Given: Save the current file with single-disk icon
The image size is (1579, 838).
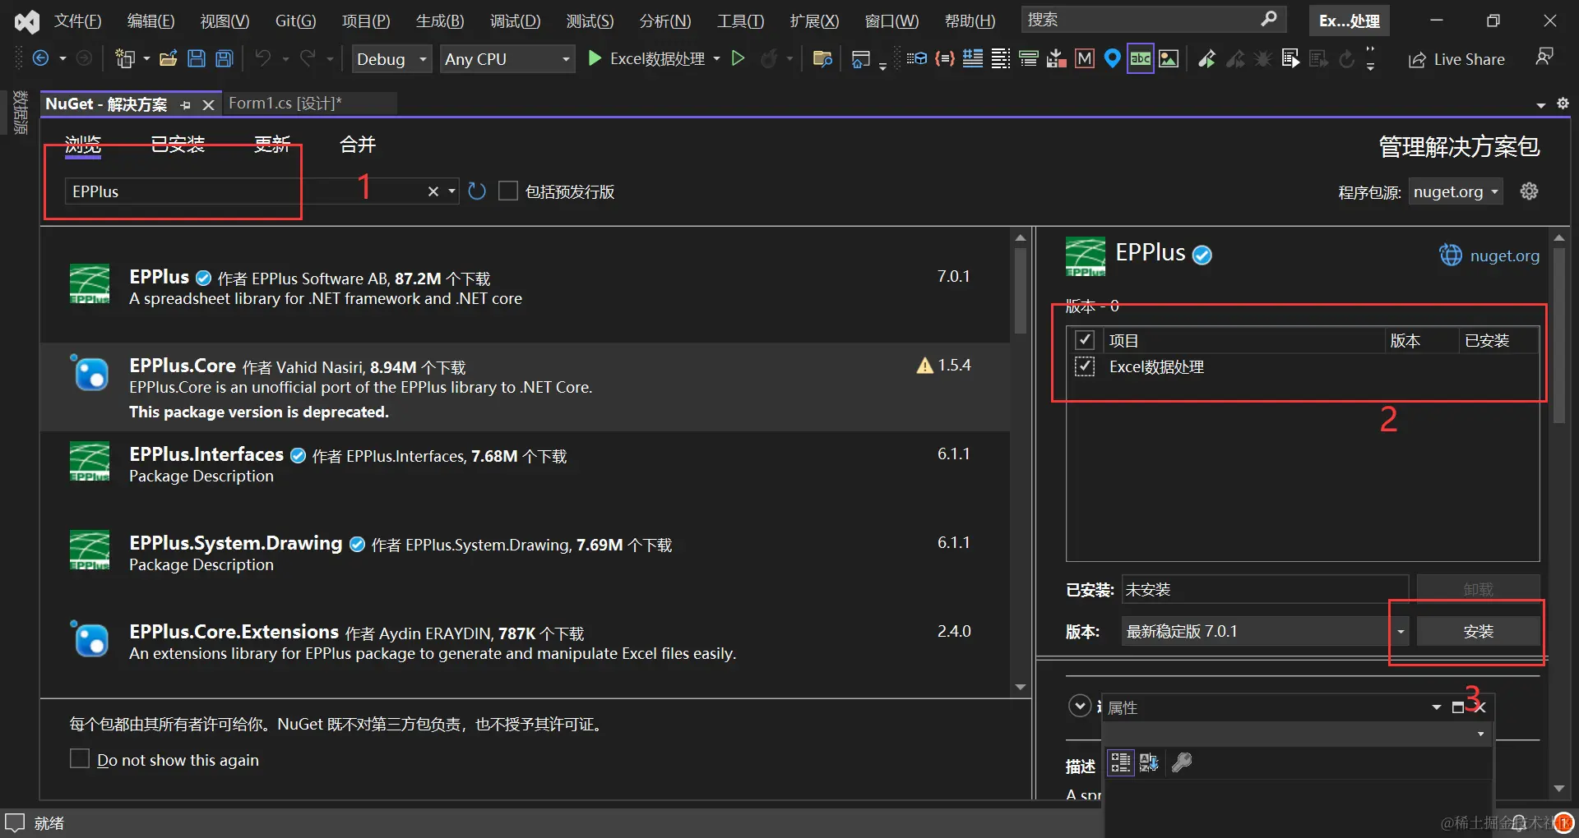Looking at the screenshot, I should point(197,58).
